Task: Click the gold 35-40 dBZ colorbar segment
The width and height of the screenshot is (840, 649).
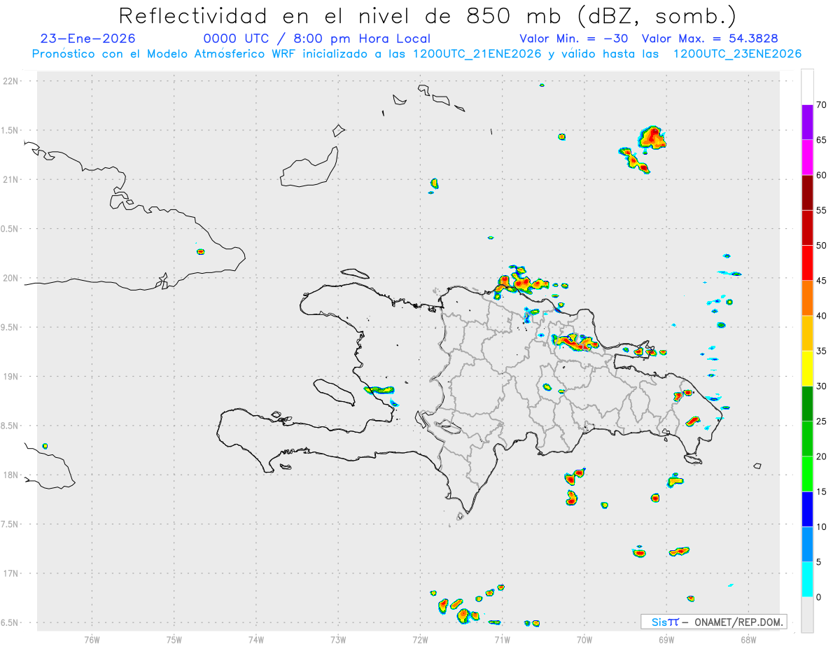Action: point(807,333)
